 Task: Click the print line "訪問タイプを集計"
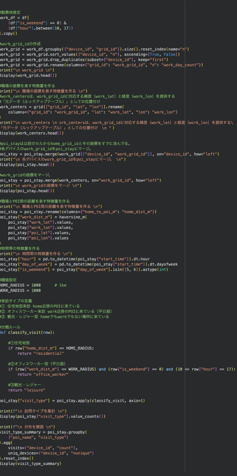click(x=33, y=411)
